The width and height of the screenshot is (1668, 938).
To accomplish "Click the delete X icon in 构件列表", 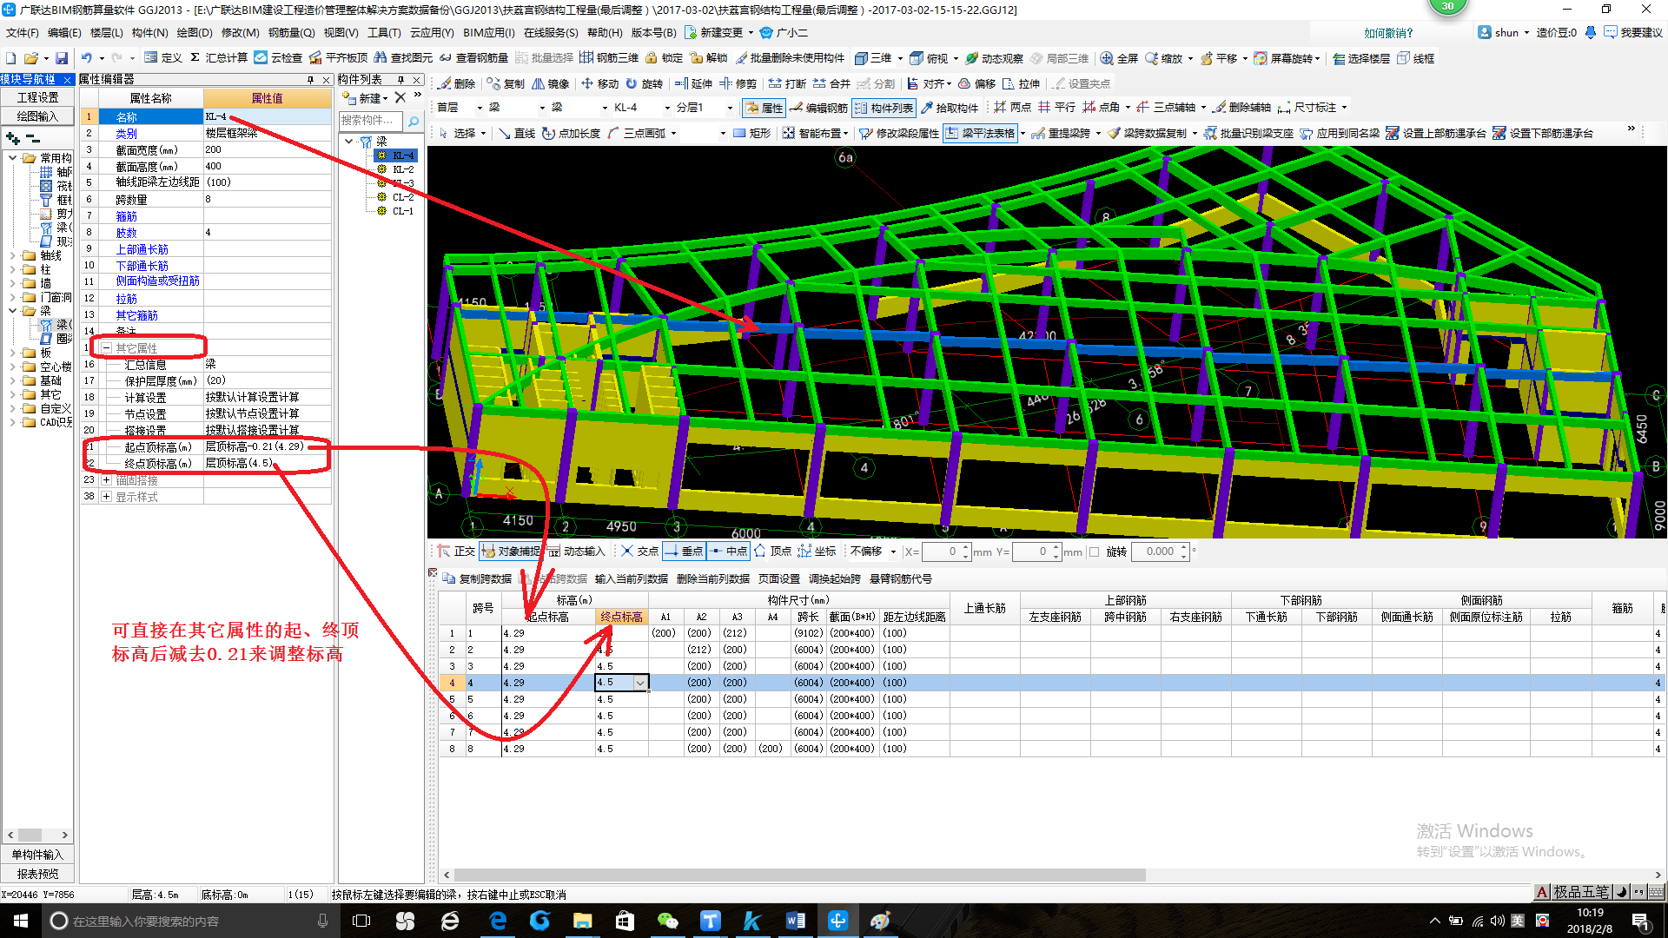I will 400,97.
